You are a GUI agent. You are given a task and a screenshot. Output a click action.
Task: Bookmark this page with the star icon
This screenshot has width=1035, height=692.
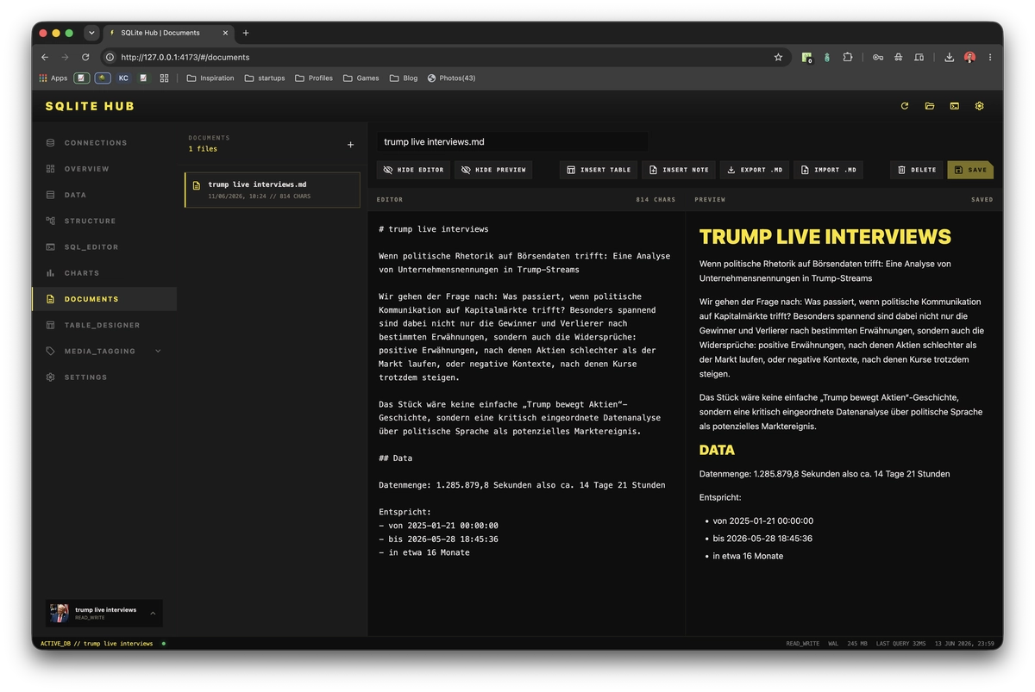point(778,57)
